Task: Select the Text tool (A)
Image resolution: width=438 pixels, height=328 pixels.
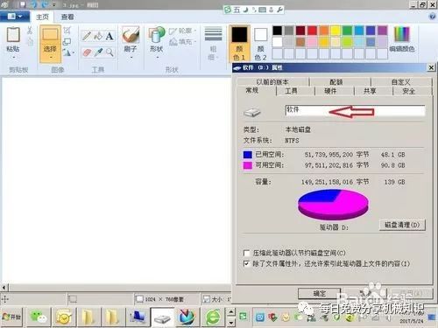Action: tap(109, 36)
